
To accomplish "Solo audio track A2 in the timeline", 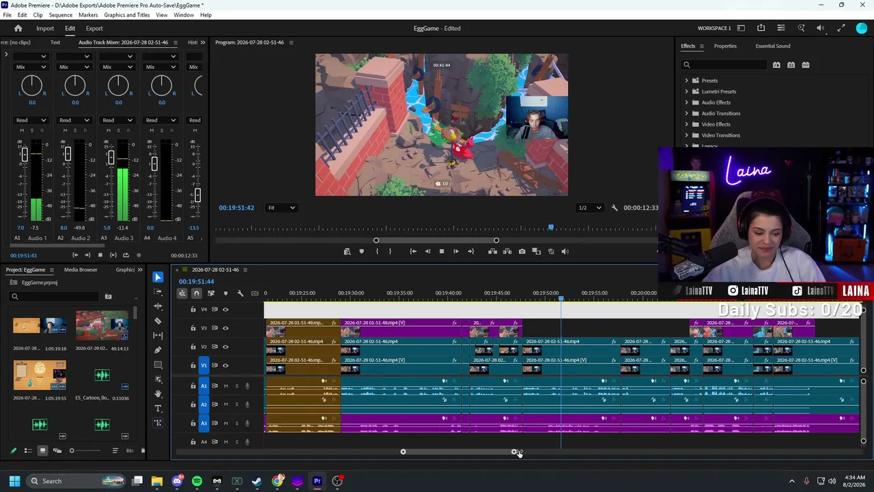I will pos(237,405).
